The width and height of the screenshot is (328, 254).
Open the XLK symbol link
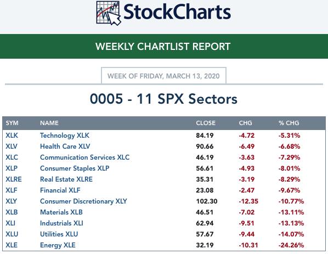12,136
